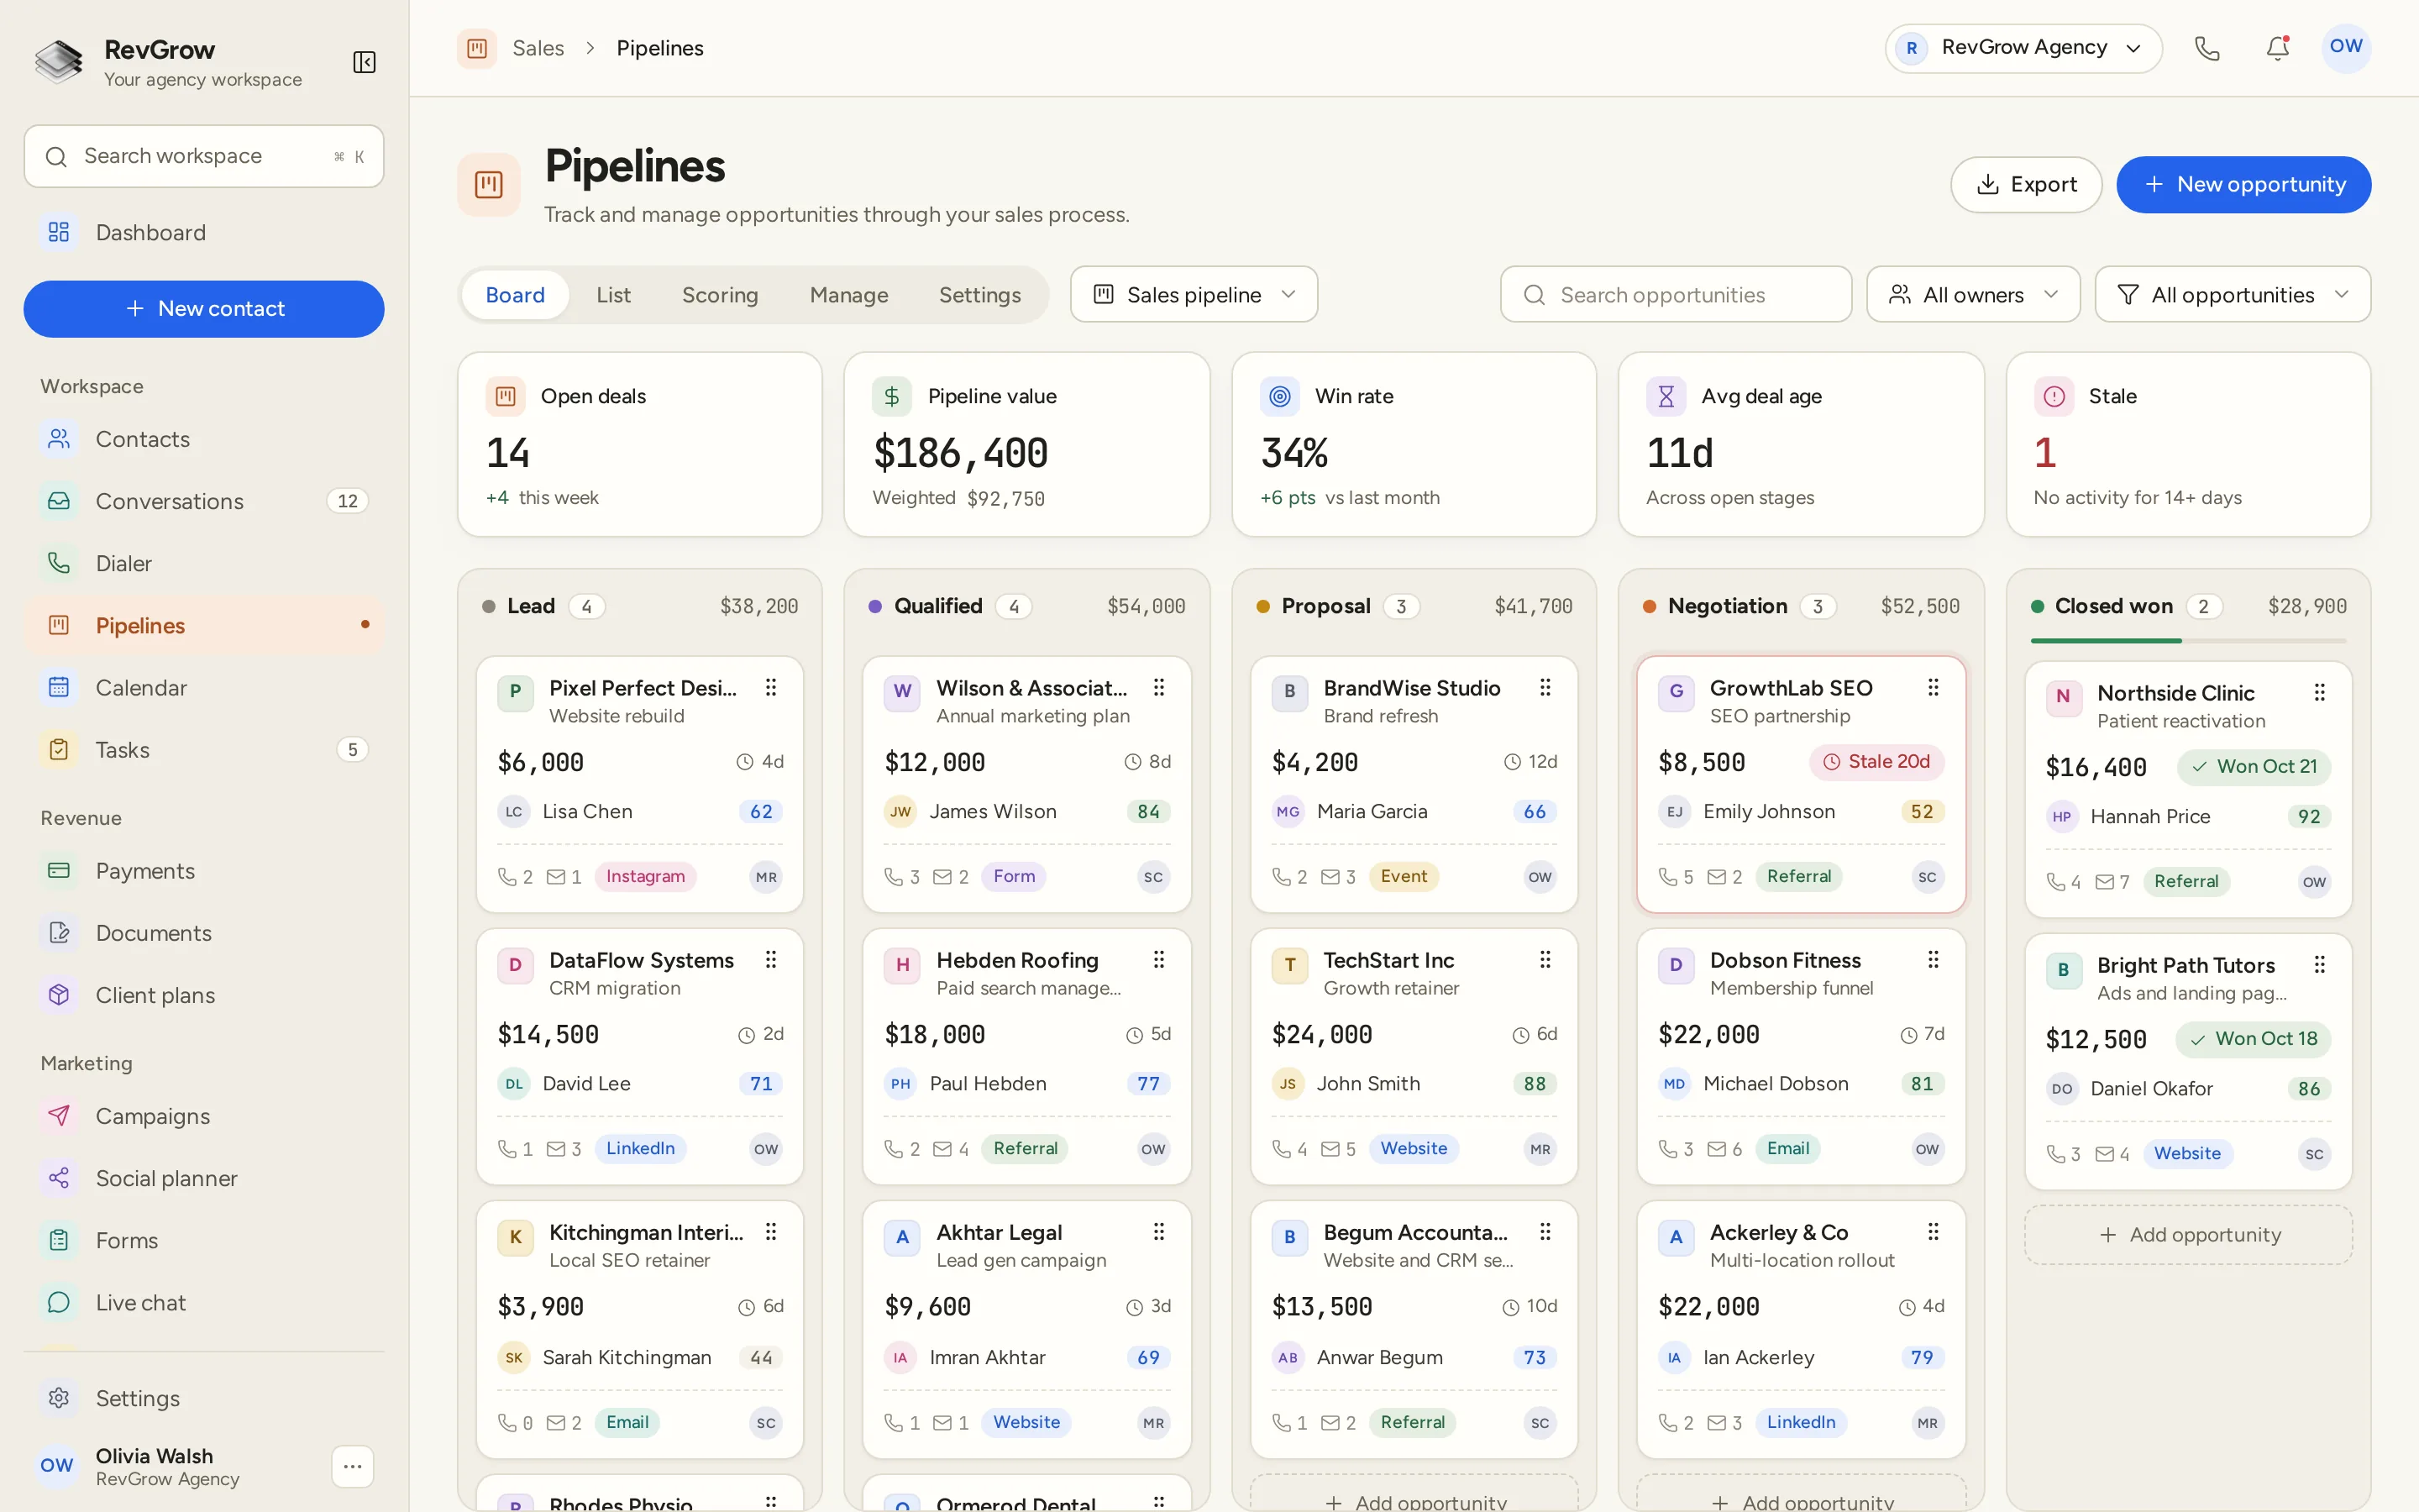Open Dialer in the sidebar
This screenshot has height=1512, width=2419.
pyautogui.click(x=204, y=563)
